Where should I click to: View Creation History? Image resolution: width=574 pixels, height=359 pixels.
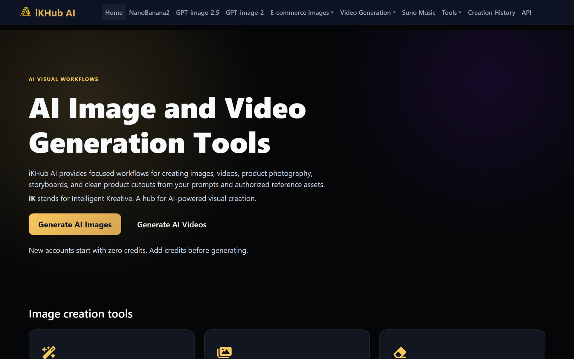coord(491,13)
